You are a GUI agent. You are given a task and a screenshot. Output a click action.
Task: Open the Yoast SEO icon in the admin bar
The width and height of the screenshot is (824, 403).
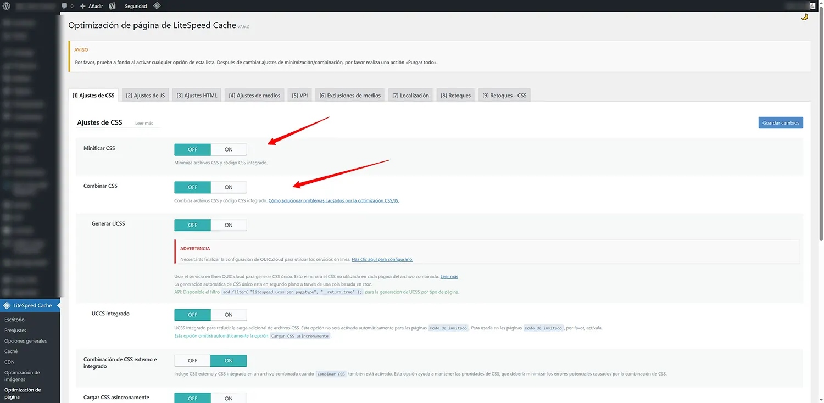point(113,6)
